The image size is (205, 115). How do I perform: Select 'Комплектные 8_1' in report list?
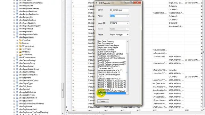105,89
